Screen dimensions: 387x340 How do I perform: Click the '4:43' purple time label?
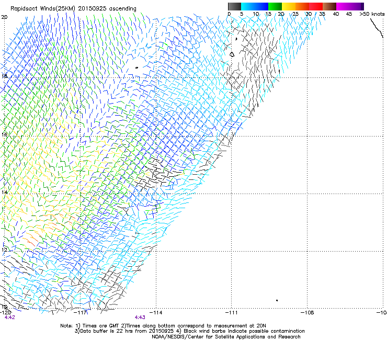click(x=140, y=318)
